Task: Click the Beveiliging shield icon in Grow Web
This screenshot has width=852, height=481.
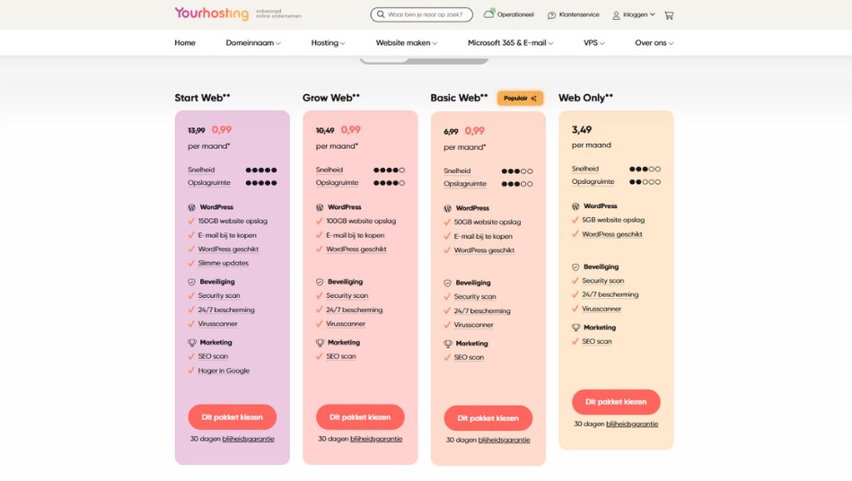Action: [x=320, y=282]
